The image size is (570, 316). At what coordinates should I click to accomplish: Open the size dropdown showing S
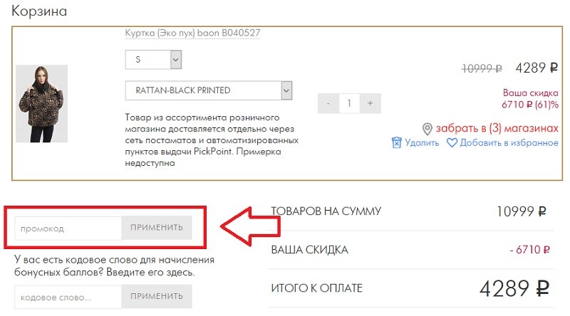coord(154,60)
